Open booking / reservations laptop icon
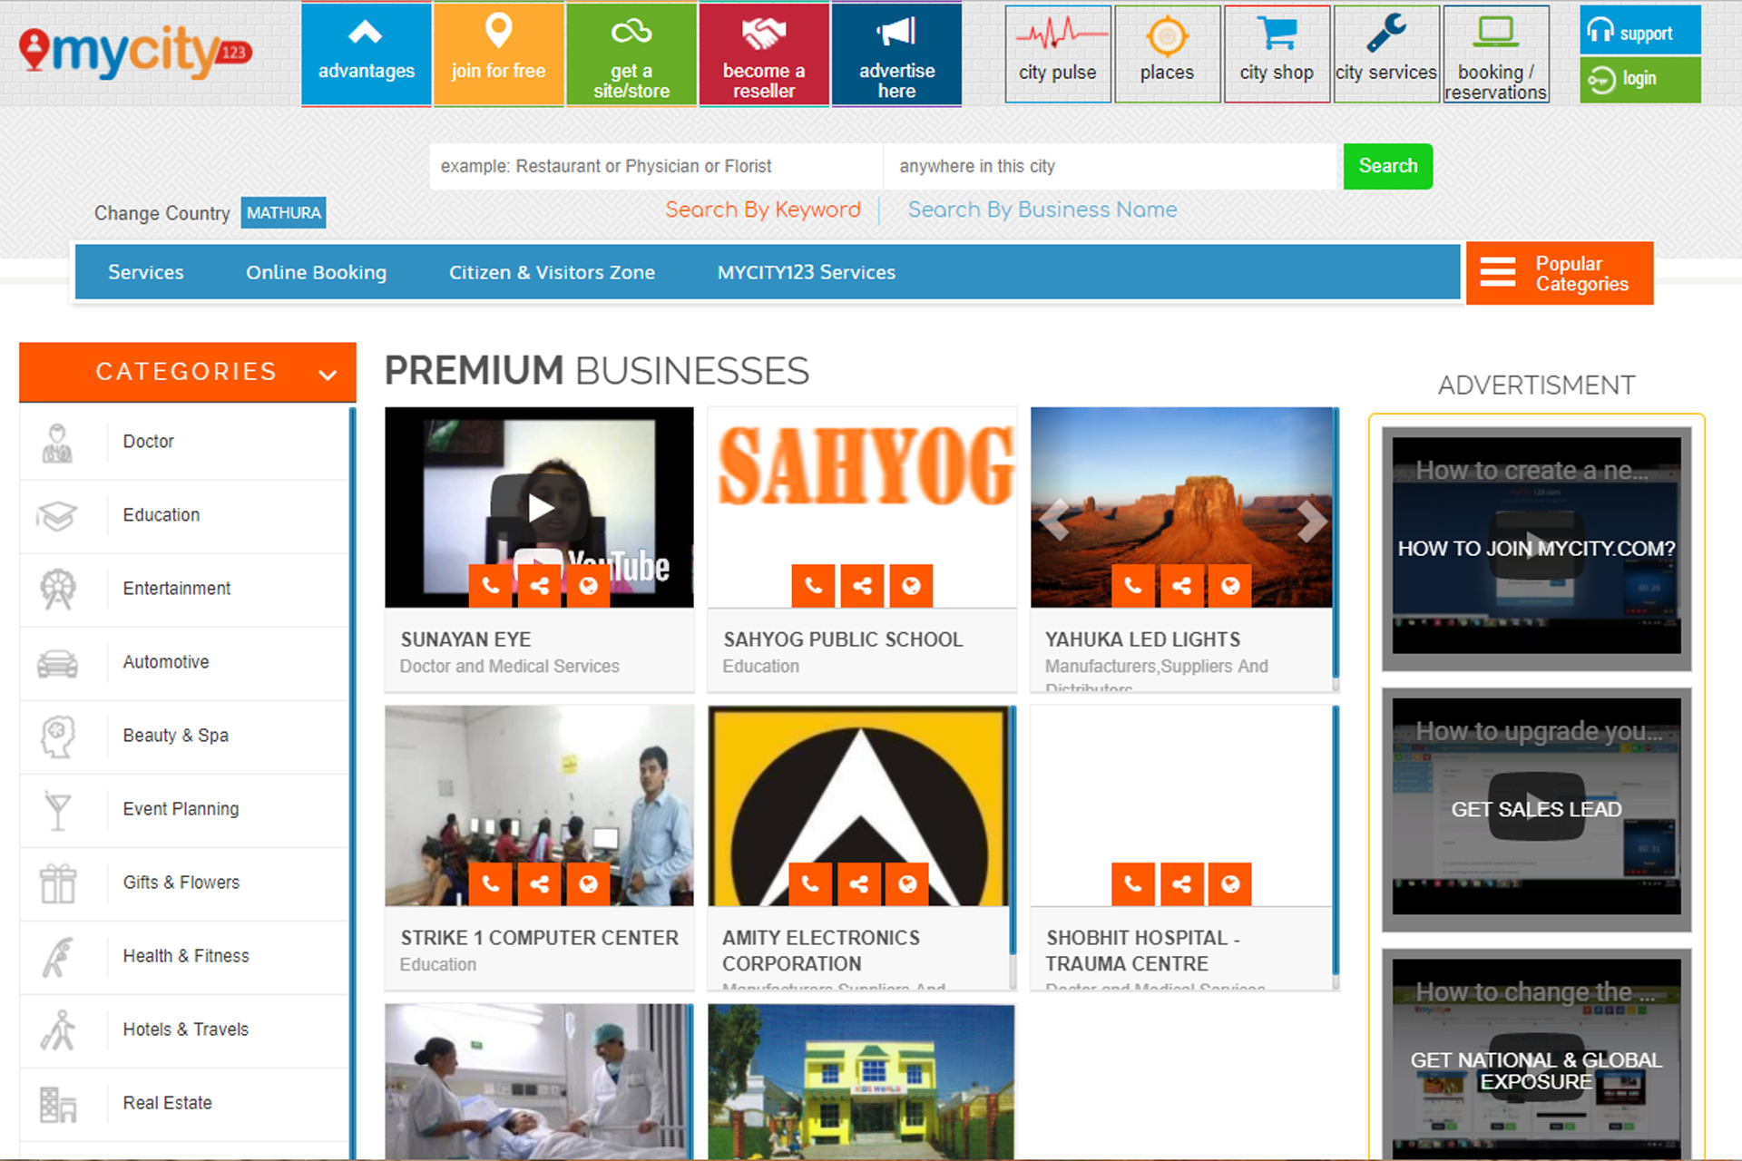Screen dimensions: 1742x1161 click(1494, 34)
